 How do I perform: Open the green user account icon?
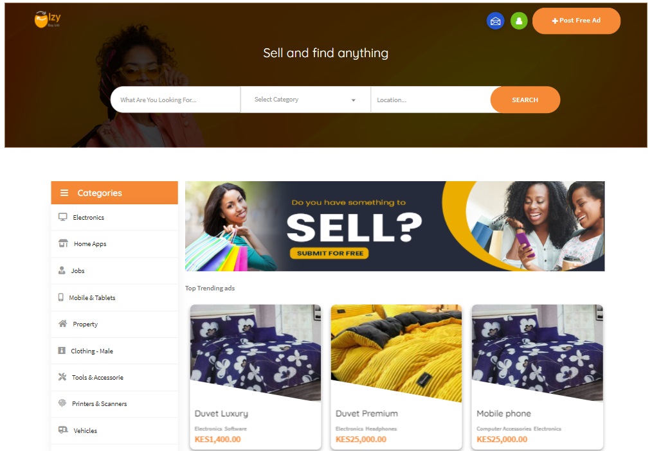[519, 21]
